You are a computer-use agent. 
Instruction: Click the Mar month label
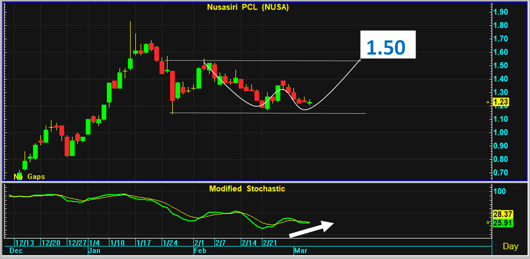[x=301, y=251]
